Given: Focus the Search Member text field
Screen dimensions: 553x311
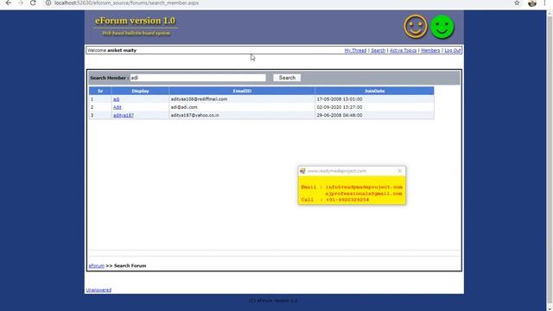Looking at the screenshot, I should point(198,78).
